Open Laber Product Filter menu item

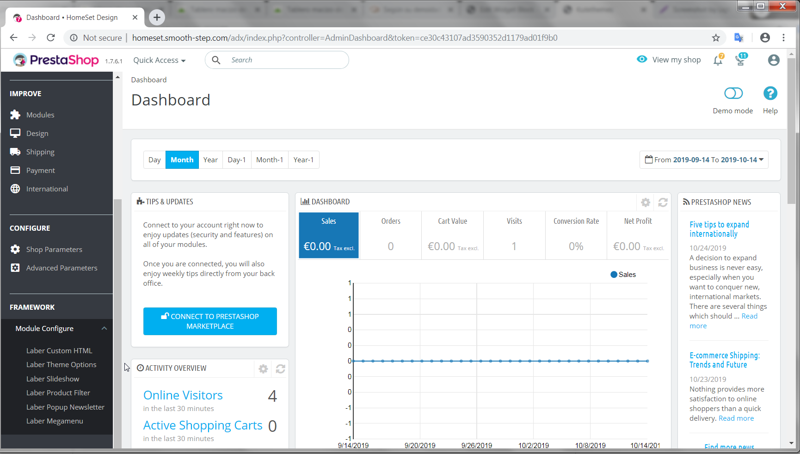58,393
